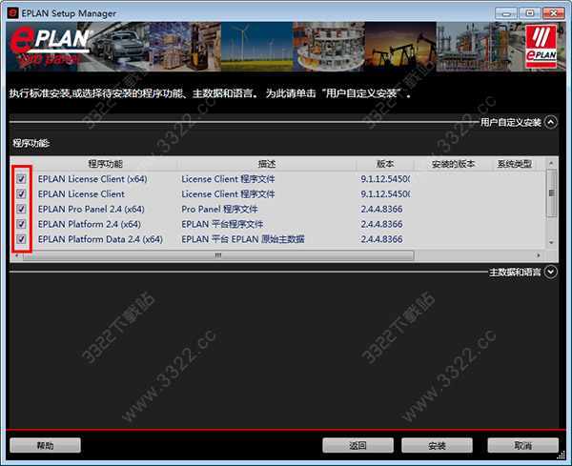This screenshot has height=466, width=572.
Task: Click the horizontal scrollbar left arrow
Action: pos(16,255)
